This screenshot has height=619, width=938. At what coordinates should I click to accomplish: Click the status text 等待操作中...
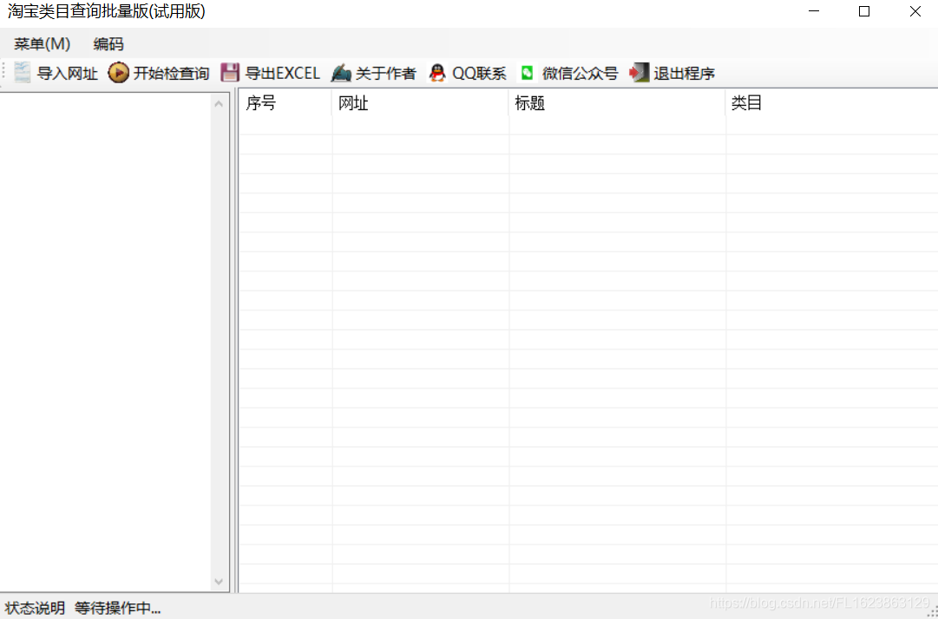118,609
